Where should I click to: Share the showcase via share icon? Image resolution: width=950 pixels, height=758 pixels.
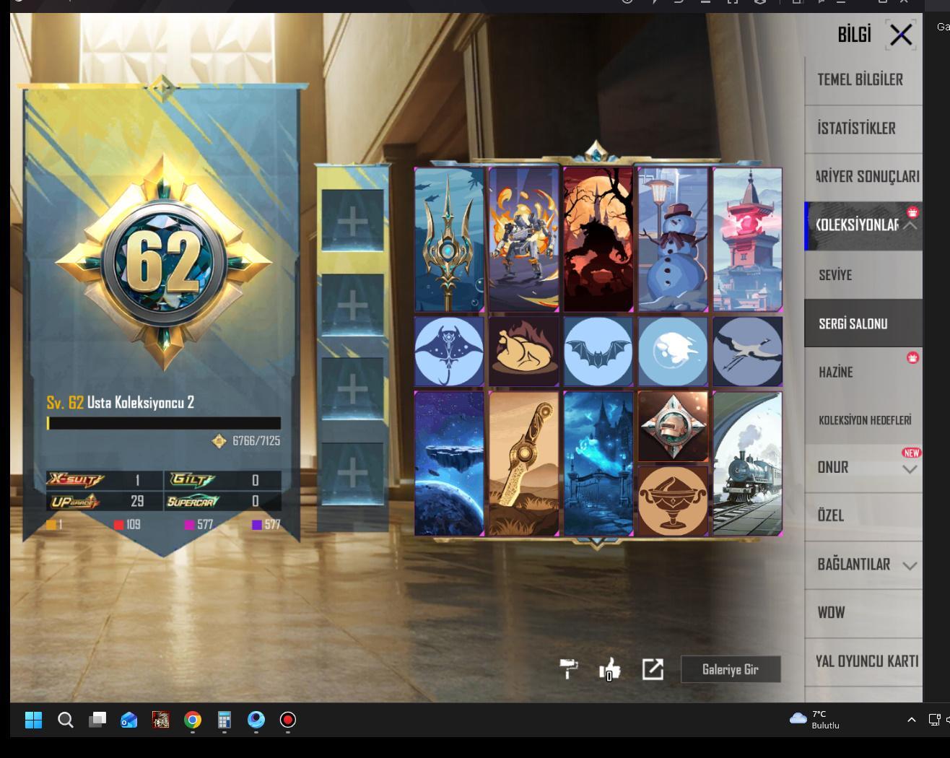[x=653, y=669]
